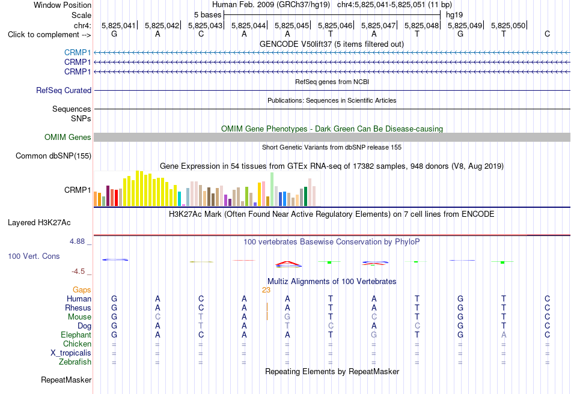Click the red-blue PhyloP peak under 5,825,045

coord(288,264)
